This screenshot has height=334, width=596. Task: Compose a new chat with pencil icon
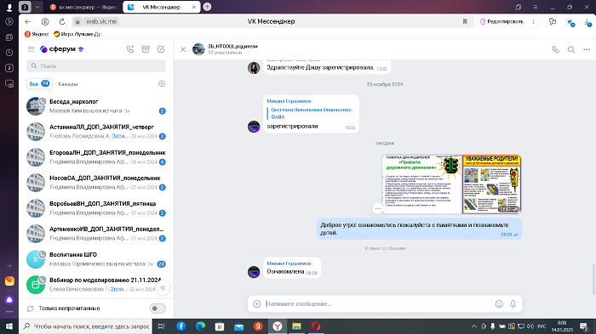(161, 49)
